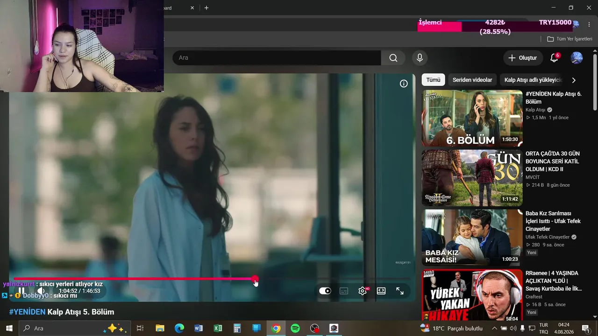The width and height of the screenshot is (598, 336).
Task: Focus the YouTube search field 'Ara'
Action: [277, 58]
